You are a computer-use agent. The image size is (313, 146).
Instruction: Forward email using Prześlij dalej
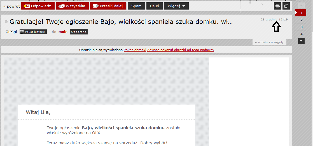(x=108, y=6)
